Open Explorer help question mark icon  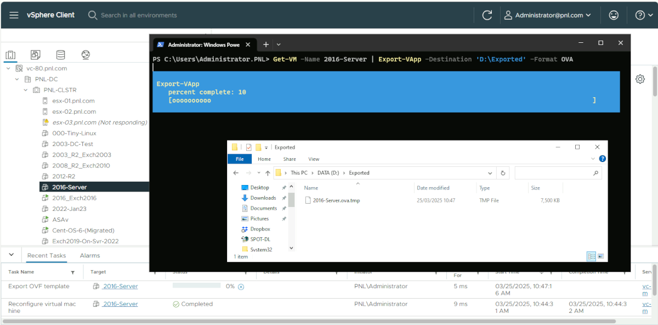(x=603, y=159)
